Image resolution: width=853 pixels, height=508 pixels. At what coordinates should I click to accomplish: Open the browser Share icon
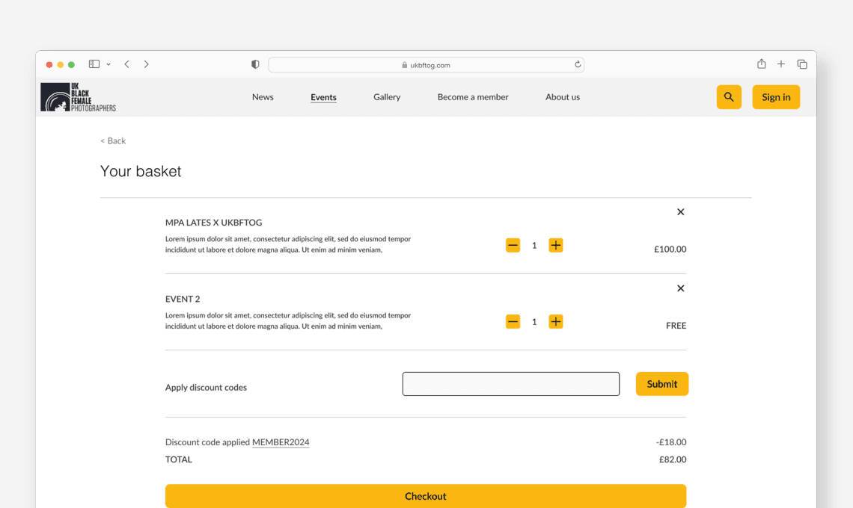coord(761,64)
